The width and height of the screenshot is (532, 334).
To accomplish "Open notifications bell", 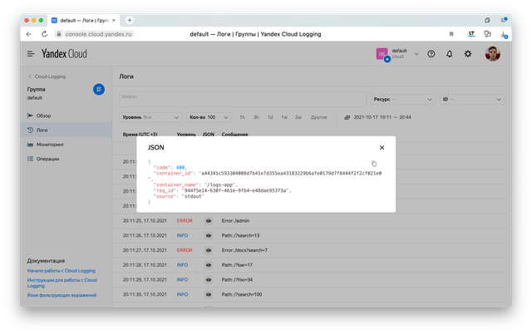I will (450, 54).
